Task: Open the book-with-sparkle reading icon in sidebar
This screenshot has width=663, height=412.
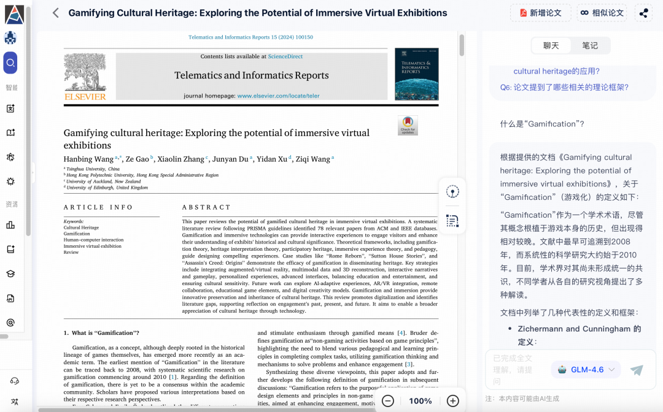Action: (x=10, y=132)
